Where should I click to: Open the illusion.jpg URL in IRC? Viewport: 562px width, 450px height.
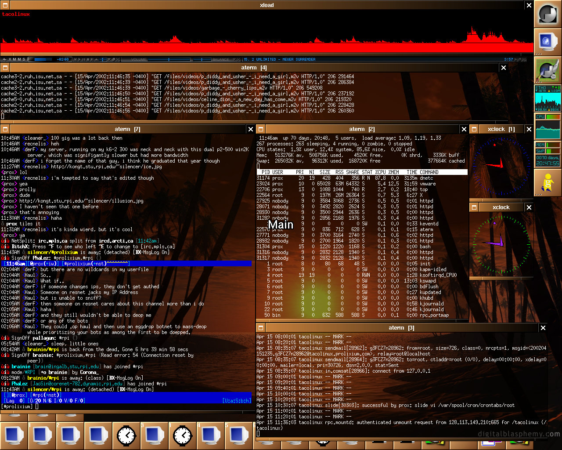(81, 201)
